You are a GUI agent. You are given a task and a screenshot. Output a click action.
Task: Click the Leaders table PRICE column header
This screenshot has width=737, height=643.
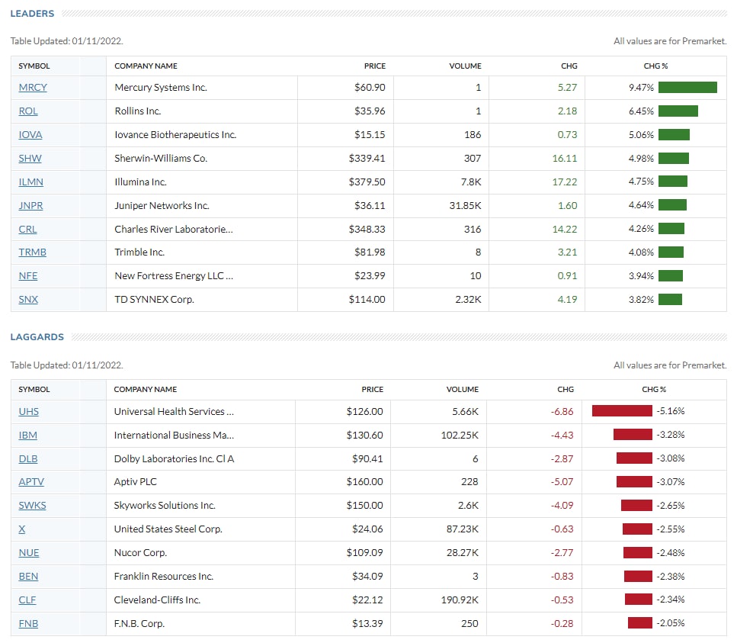[375, 66]
